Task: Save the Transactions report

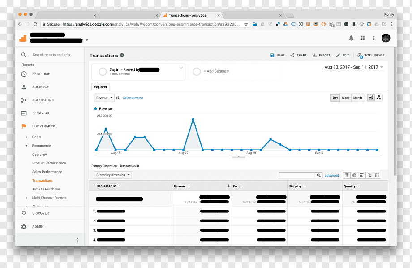Action: click(278, 55)
